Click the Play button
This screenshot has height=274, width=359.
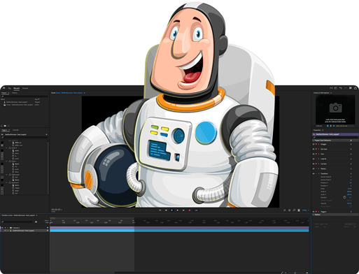(178, 210)
